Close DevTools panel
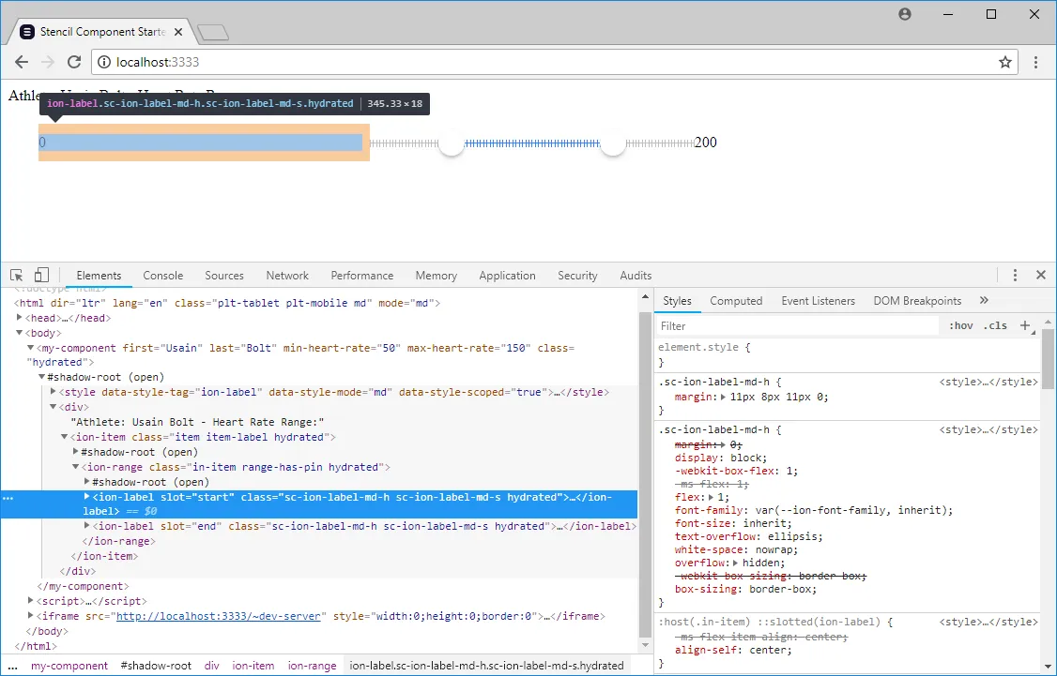Viewport: 1057px width, 676px height. tap(1041, 275)
